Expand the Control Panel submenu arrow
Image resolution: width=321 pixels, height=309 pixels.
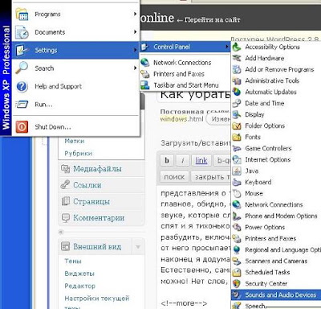[x=227, y=47]
